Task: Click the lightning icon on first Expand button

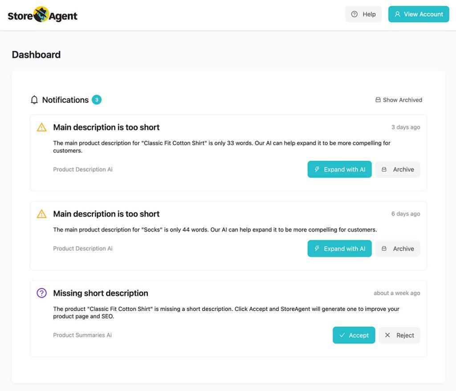Action: coord(317,169)
